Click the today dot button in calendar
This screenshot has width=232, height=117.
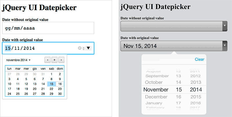55,60
